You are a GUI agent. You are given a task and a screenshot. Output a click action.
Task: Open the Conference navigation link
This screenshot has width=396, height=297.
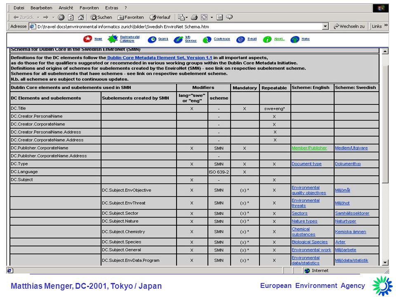[x=222, y=39]
